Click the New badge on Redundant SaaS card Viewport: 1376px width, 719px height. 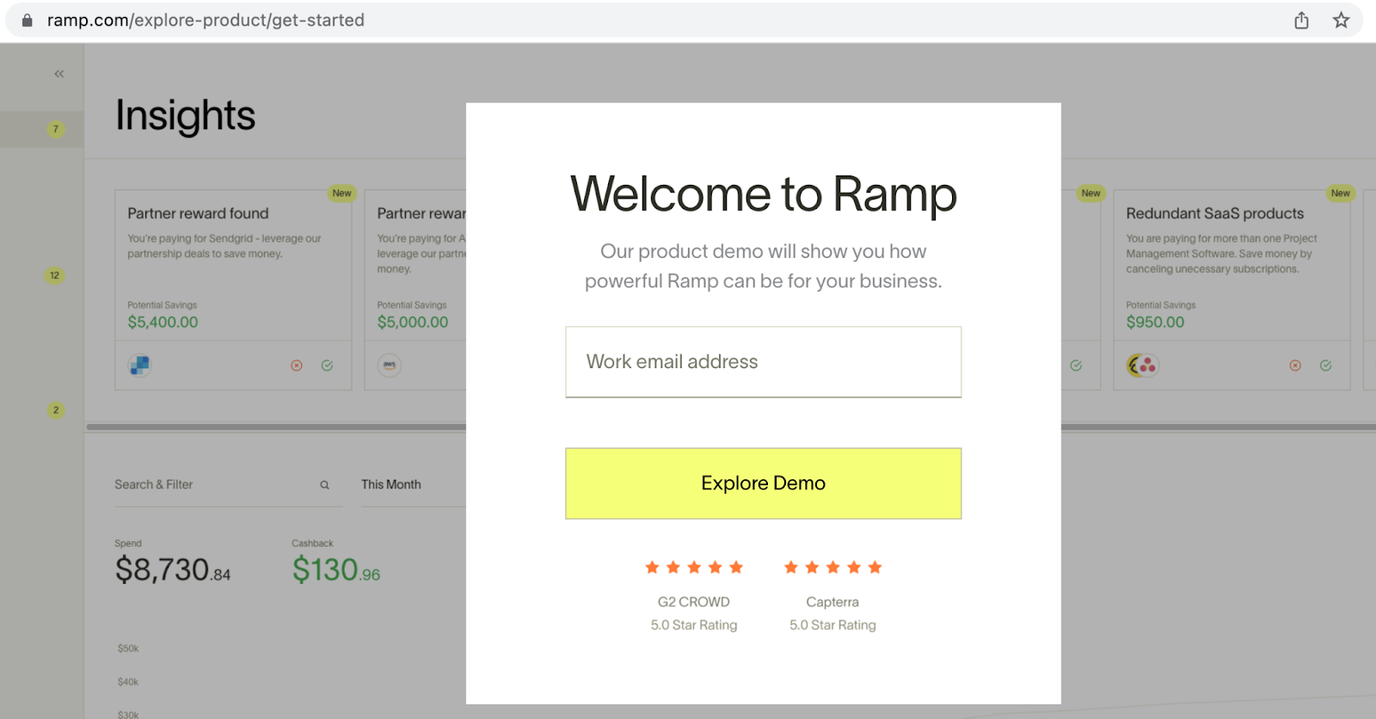coord(1340,194)
